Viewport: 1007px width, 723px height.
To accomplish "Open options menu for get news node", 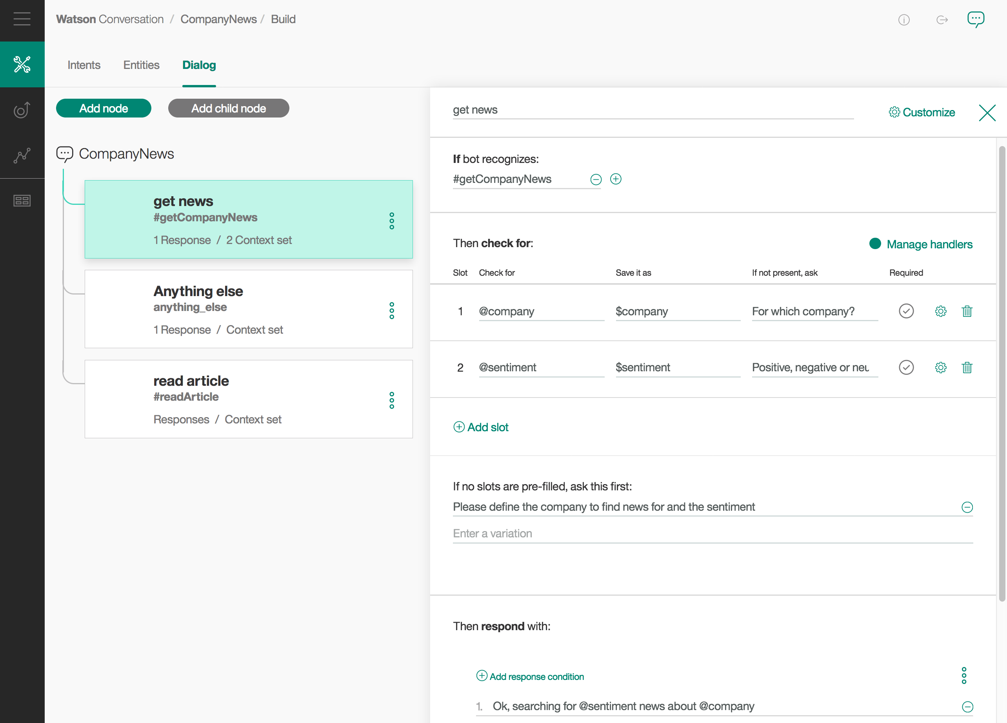I will [392, 221].
